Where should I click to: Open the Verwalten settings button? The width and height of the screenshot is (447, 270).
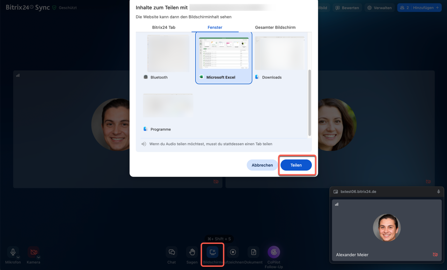(x=380, y=8)
